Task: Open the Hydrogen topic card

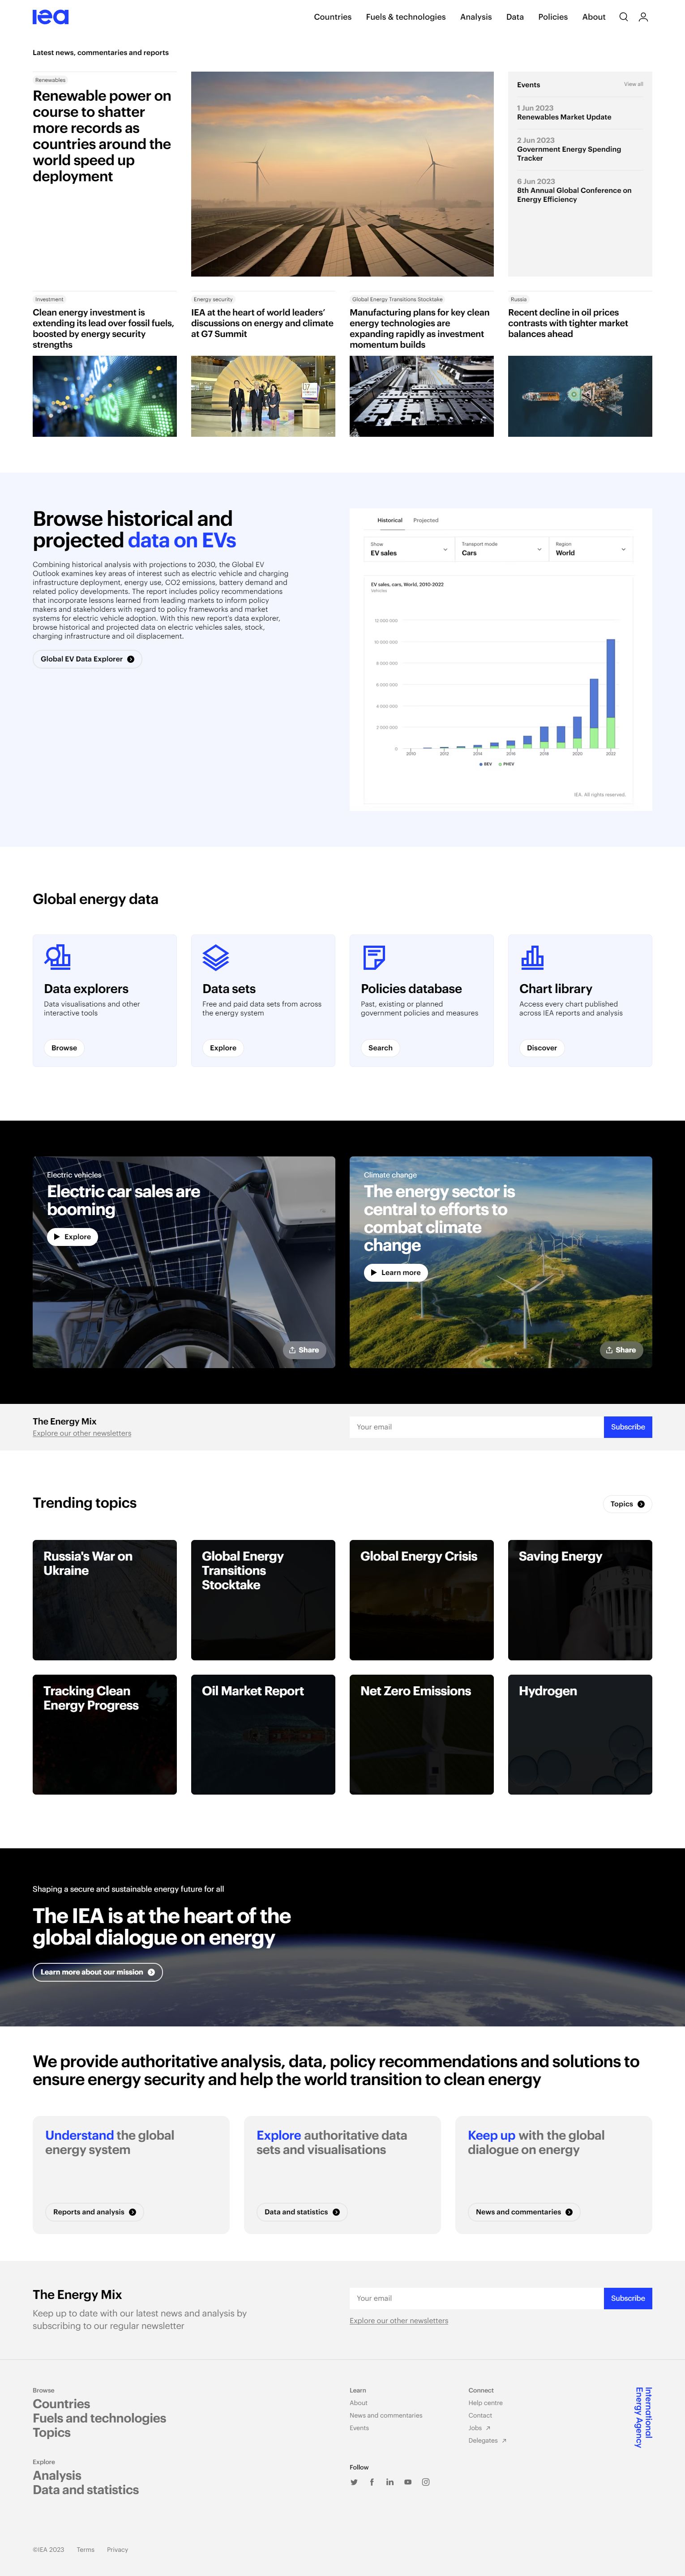Action: coord(580,1734)
